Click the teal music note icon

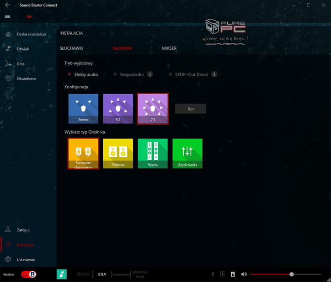[x=62, y=274]
